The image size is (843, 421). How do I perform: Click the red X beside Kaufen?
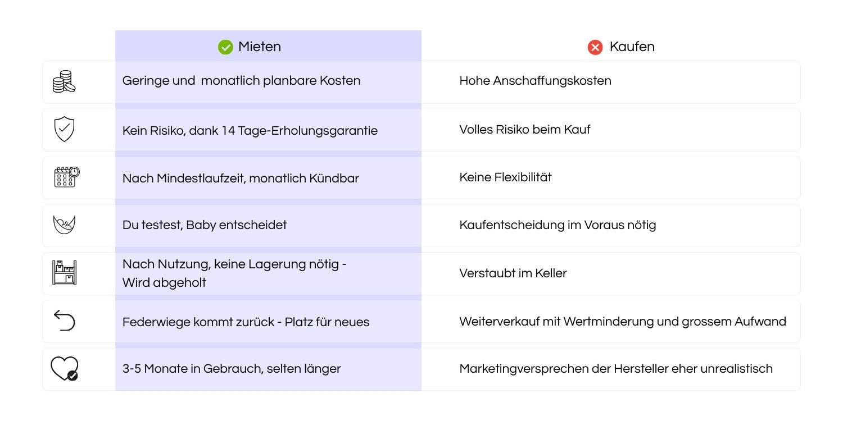click(595, 47)
